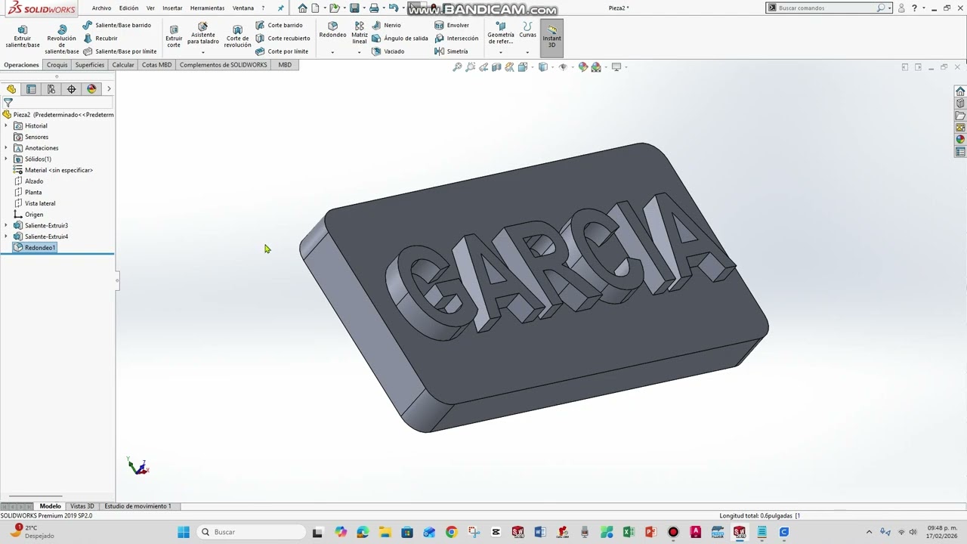Image resolution: width=967 pixels, height=544 pixels.
Task: Select Redondeo1 in feature tree
Action: coord(35,248)
